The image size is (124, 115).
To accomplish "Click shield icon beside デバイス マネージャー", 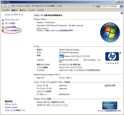I will coord(3,20).
